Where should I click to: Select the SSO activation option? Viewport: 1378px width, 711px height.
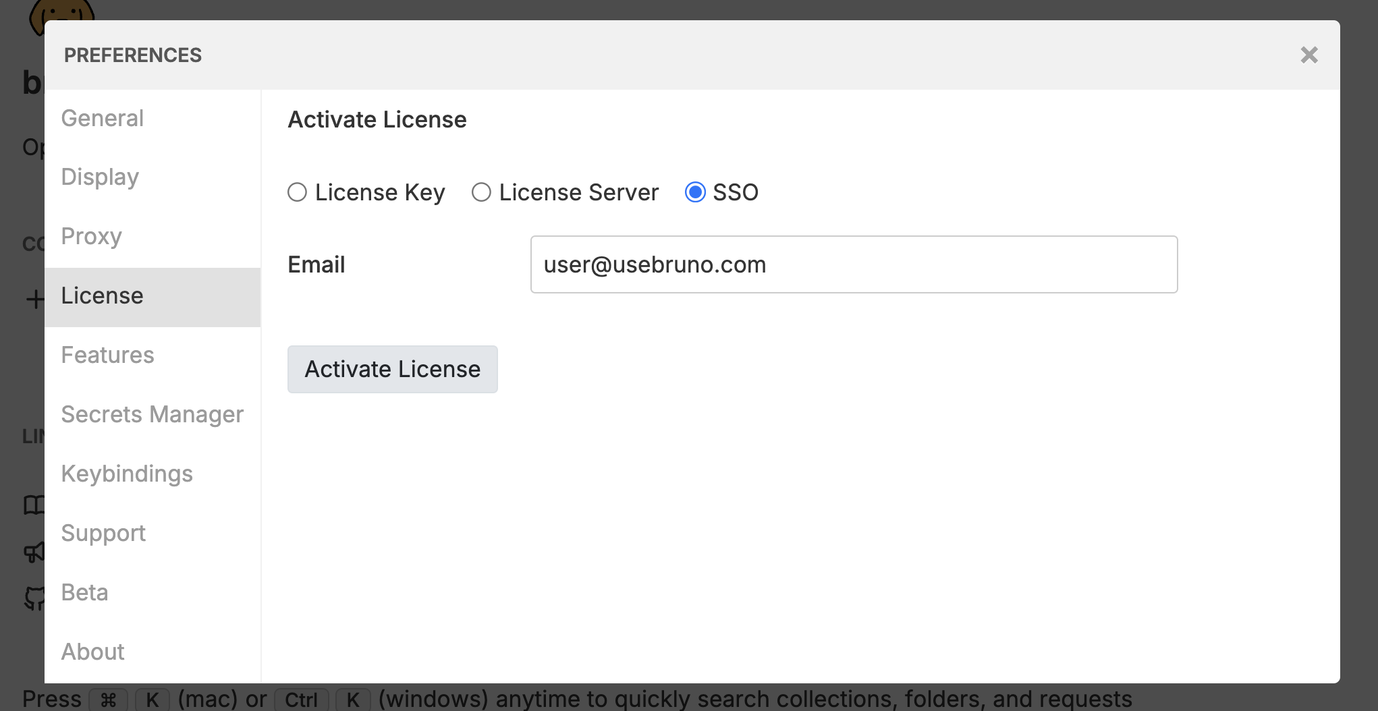[x=695, y=192]
